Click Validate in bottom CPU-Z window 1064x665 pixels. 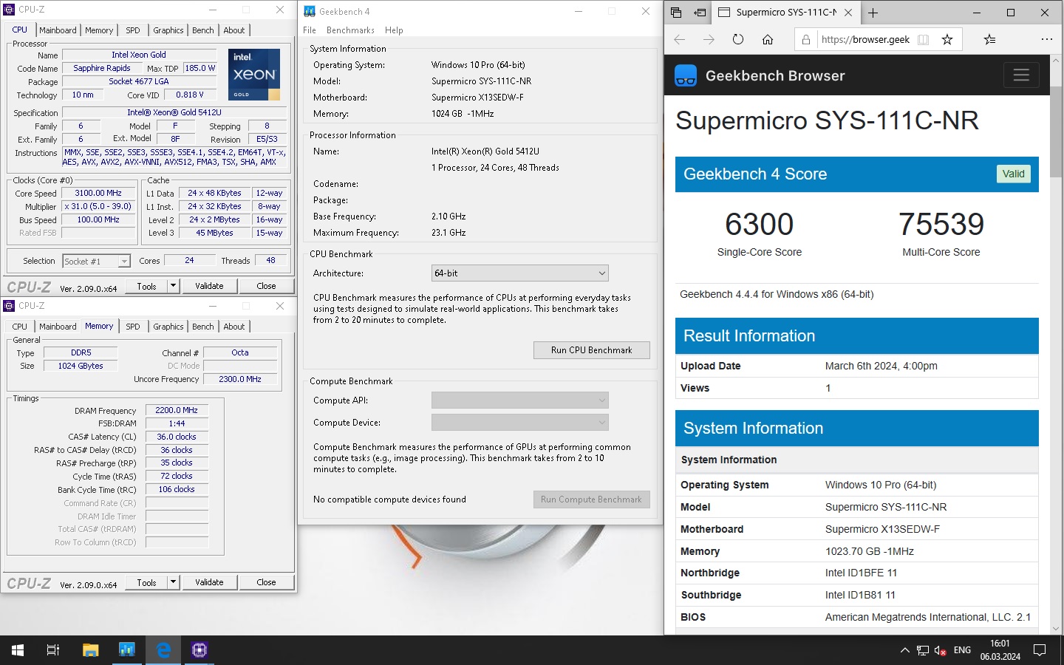pyautogui.click(x=209, y=582)
